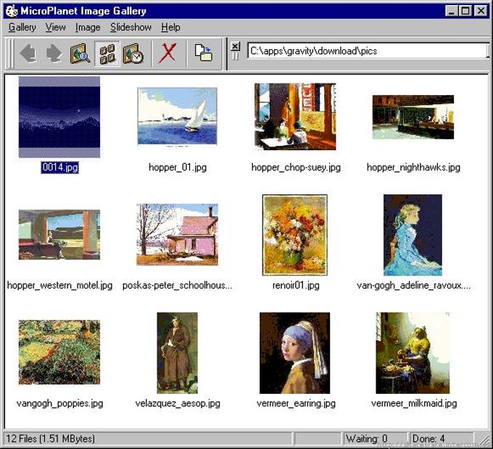493x449 pixels.
Task: Select the velazquez_aesop.jpg thumbnail
Action: pos(178,353)
